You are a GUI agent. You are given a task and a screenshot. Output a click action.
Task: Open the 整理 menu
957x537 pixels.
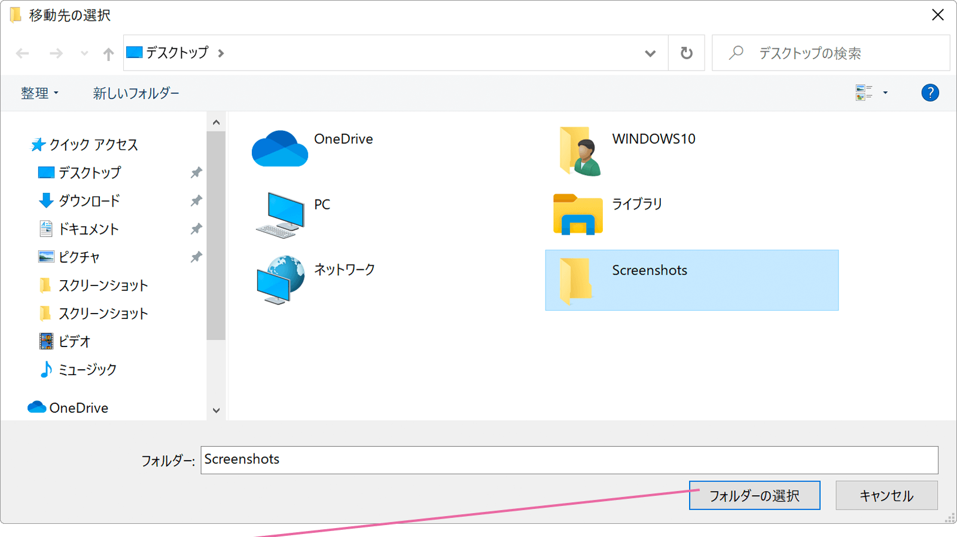39,93
